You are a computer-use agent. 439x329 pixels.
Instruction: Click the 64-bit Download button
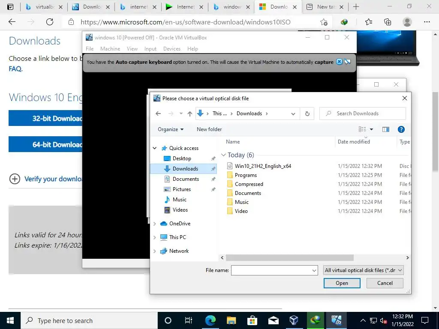pos(45,144)
